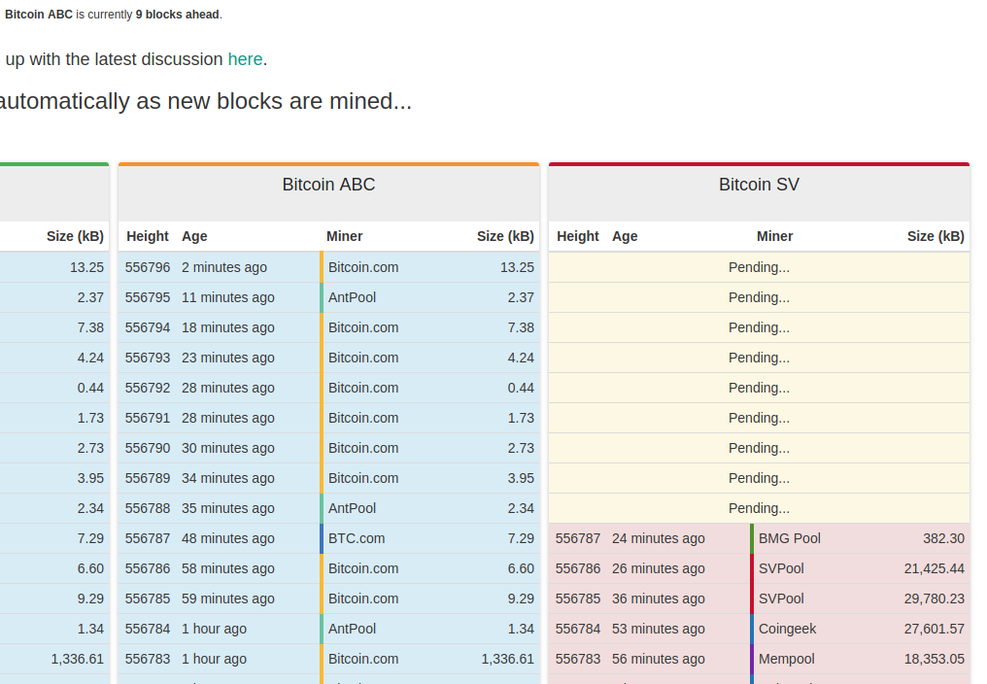The image size is (987, 684).
Task: Click size 21,425.44 in Bitcoin SV table
Action: tap(935, 568)
